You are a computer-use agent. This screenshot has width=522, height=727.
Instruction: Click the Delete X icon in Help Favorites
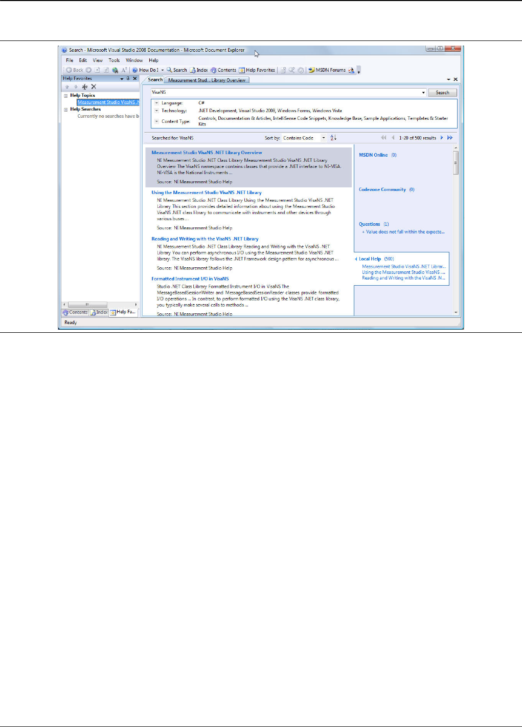pyautogui.click(x=94, y=87)
